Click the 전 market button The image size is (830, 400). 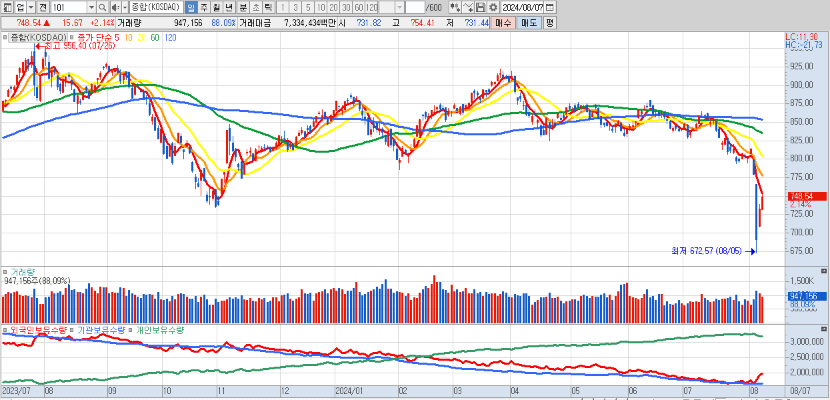(43, 7)
